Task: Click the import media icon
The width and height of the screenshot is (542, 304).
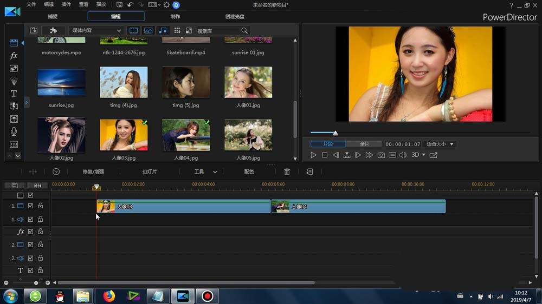Action: (x=34, y=31)
